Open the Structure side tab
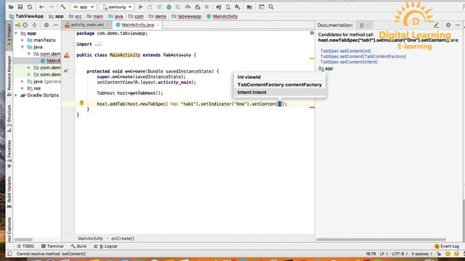The width and height of the screenshot is (465, 261). [9, 117]
